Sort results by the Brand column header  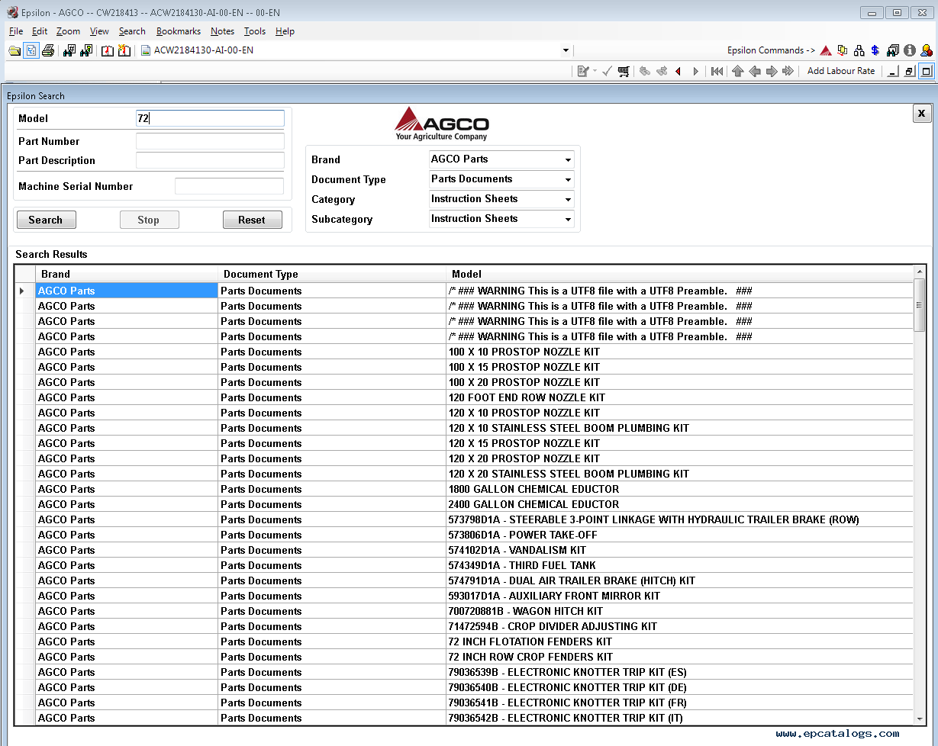(x=127, y=274)
